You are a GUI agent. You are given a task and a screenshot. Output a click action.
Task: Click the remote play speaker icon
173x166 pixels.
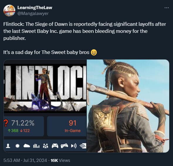point(74,146)
